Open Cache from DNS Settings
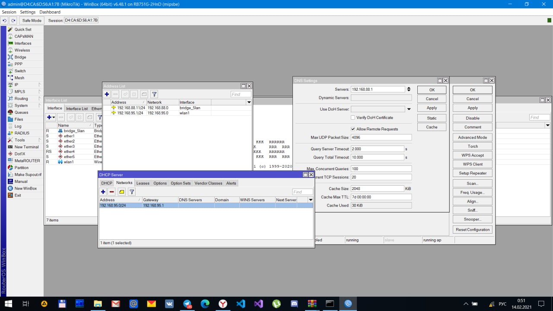This screenshot has width=553, height=311. (x=432, y=127)
